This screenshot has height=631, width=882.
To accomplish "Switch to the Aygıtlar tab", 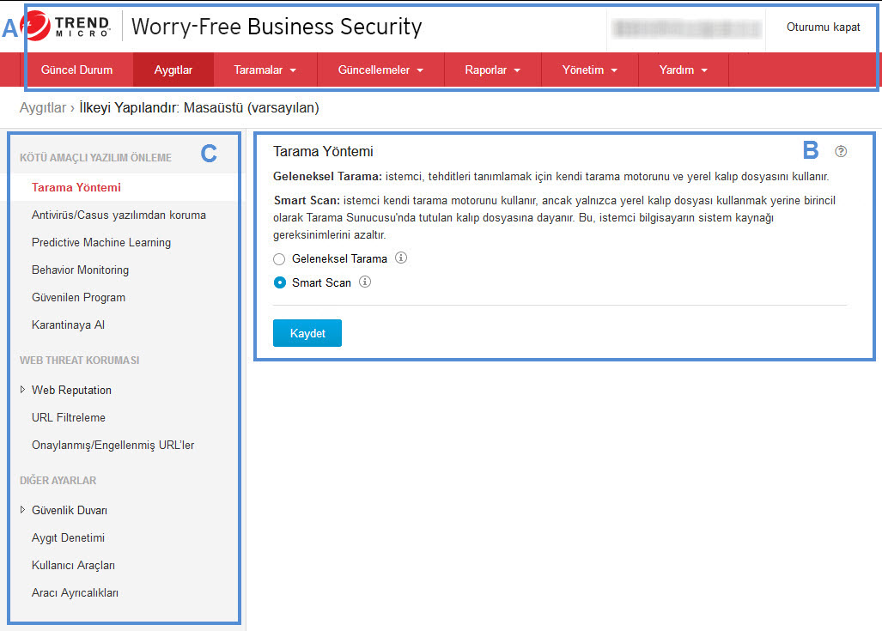I will [173, 70].
